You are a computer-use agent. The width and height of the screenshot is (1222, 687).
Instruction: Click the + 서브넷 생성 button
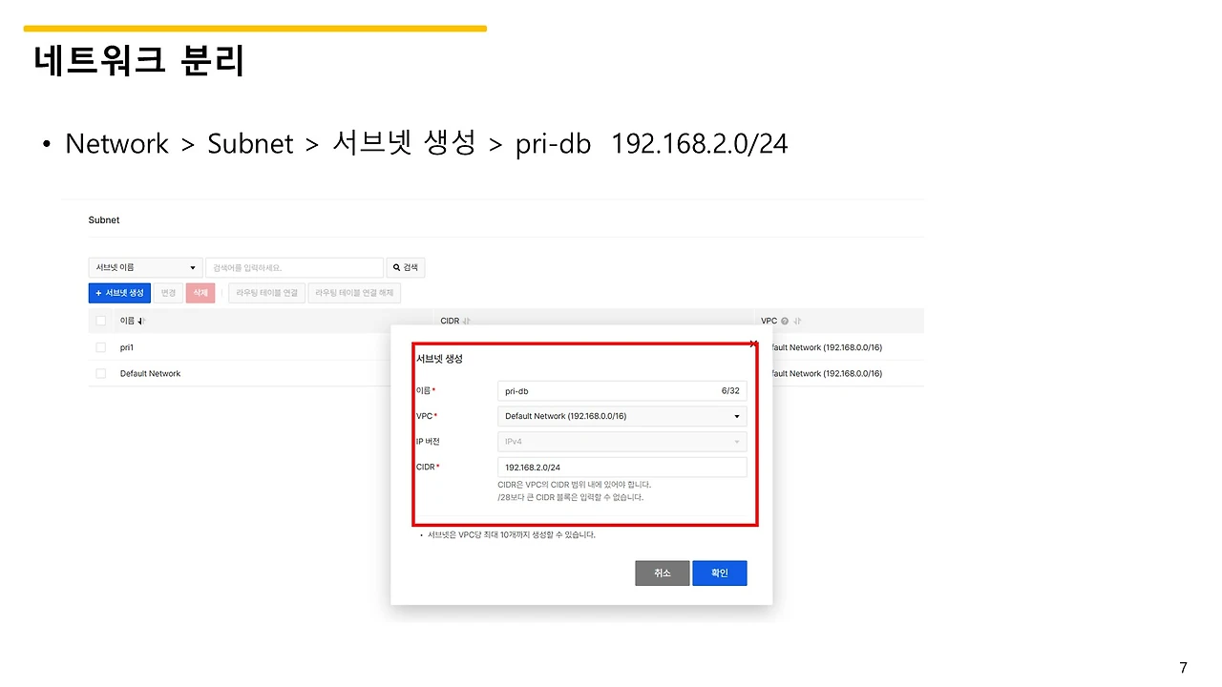tap(119, 293)
